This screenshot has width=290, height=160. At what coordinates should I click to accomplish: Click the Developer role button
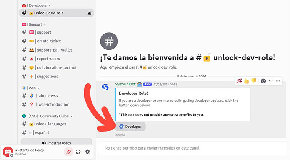(x=130, y=126)
